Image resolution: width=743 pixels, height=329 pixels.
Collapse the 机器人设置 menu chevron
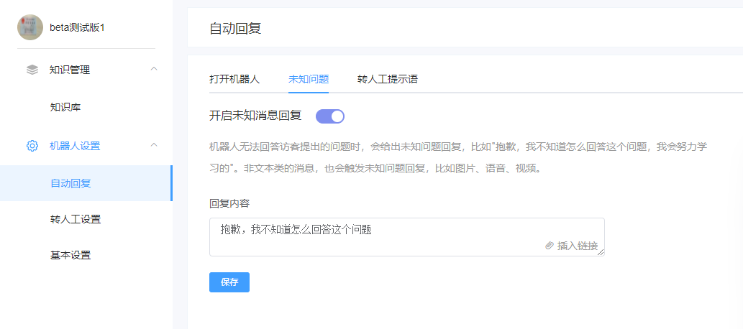pos(153,145)
